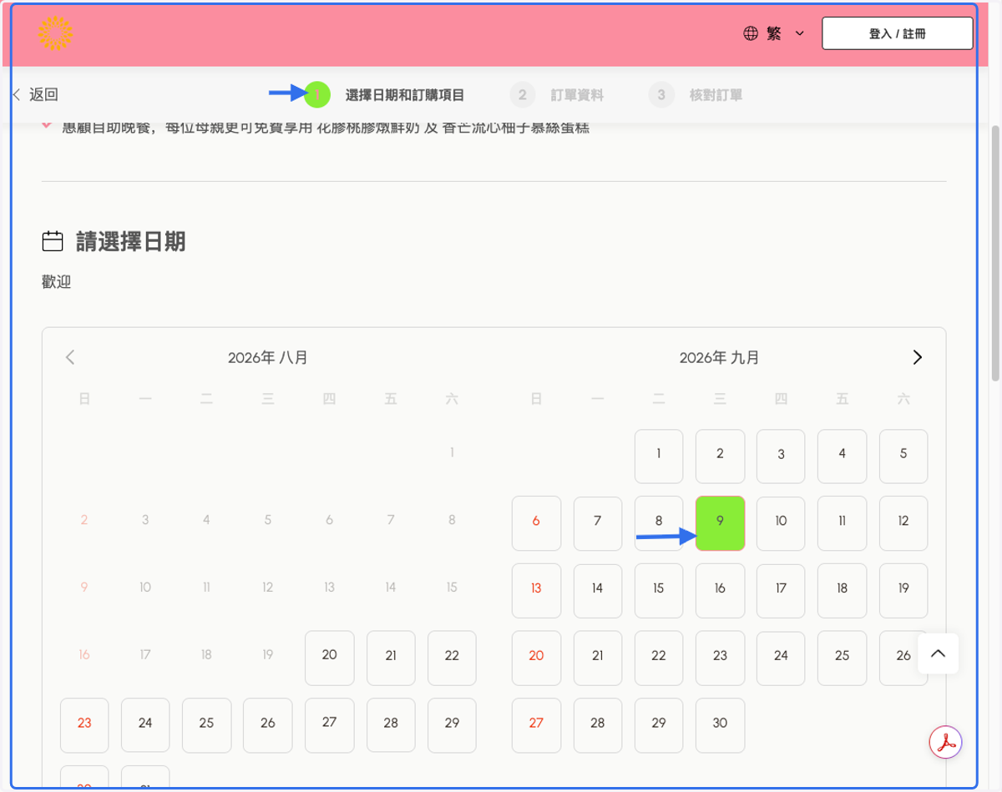Choose September 28 date
The width and height of the screenshot is (1002, 792).
[x=597, y=725]
